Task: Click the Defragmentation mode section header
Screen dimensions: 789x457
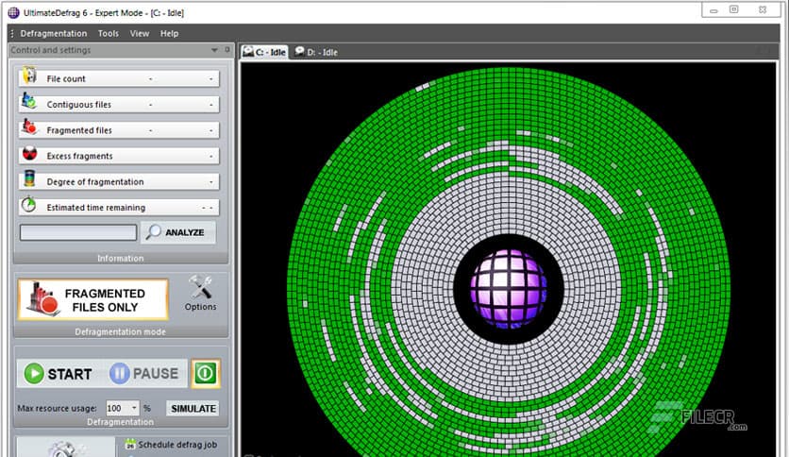Action: [120, 331]
